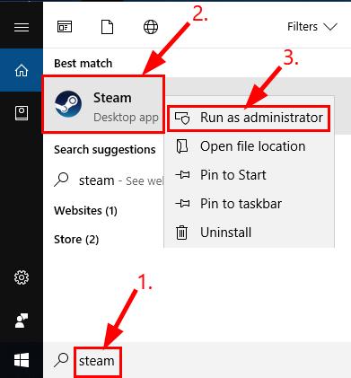Choose Pin to taskbar option
The image size is (351, 378).
249,204
